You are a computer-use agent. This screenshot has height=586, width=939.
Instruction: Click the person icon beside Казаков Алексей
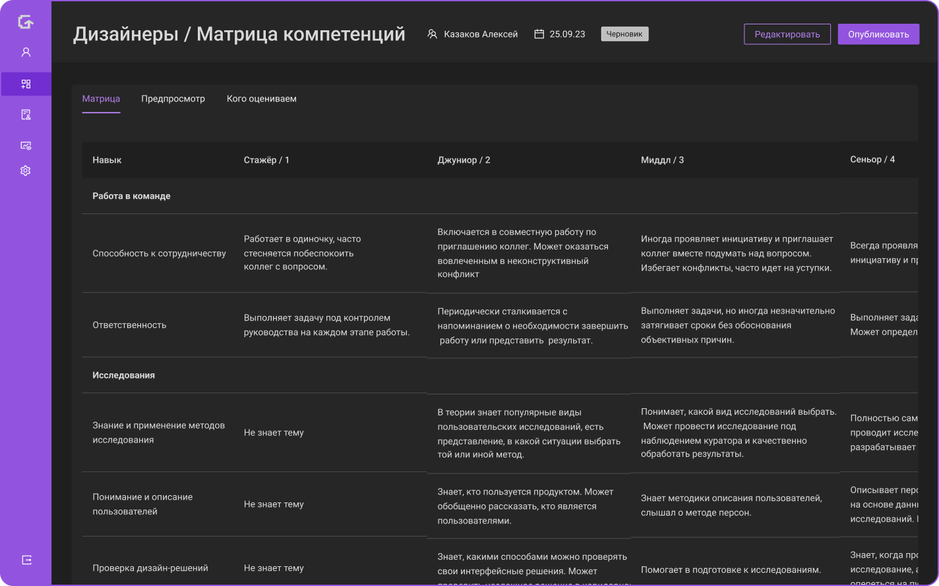[433, 34]
